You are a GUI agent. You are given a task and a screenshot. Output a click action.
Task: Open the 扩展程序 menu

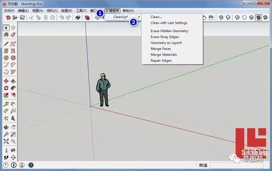[113, 10]
